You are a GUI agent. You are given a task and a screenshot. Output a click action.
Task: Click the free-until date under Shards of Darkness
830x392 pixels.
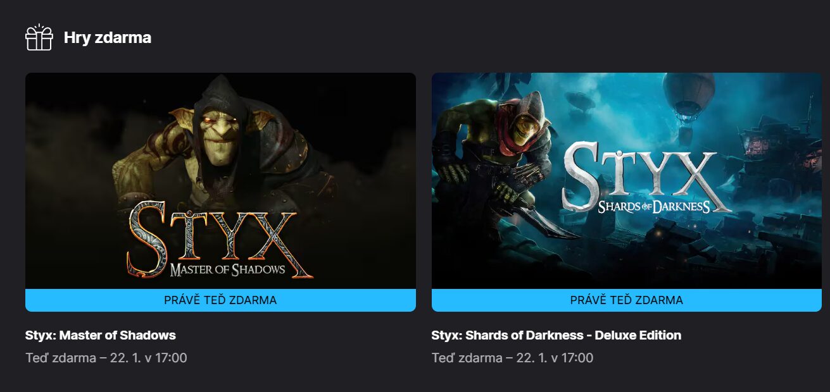click(513, 358)
